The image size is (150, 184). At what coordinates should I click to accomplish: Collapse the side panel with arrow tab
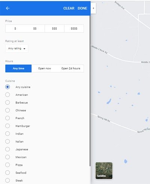point(93,8)
